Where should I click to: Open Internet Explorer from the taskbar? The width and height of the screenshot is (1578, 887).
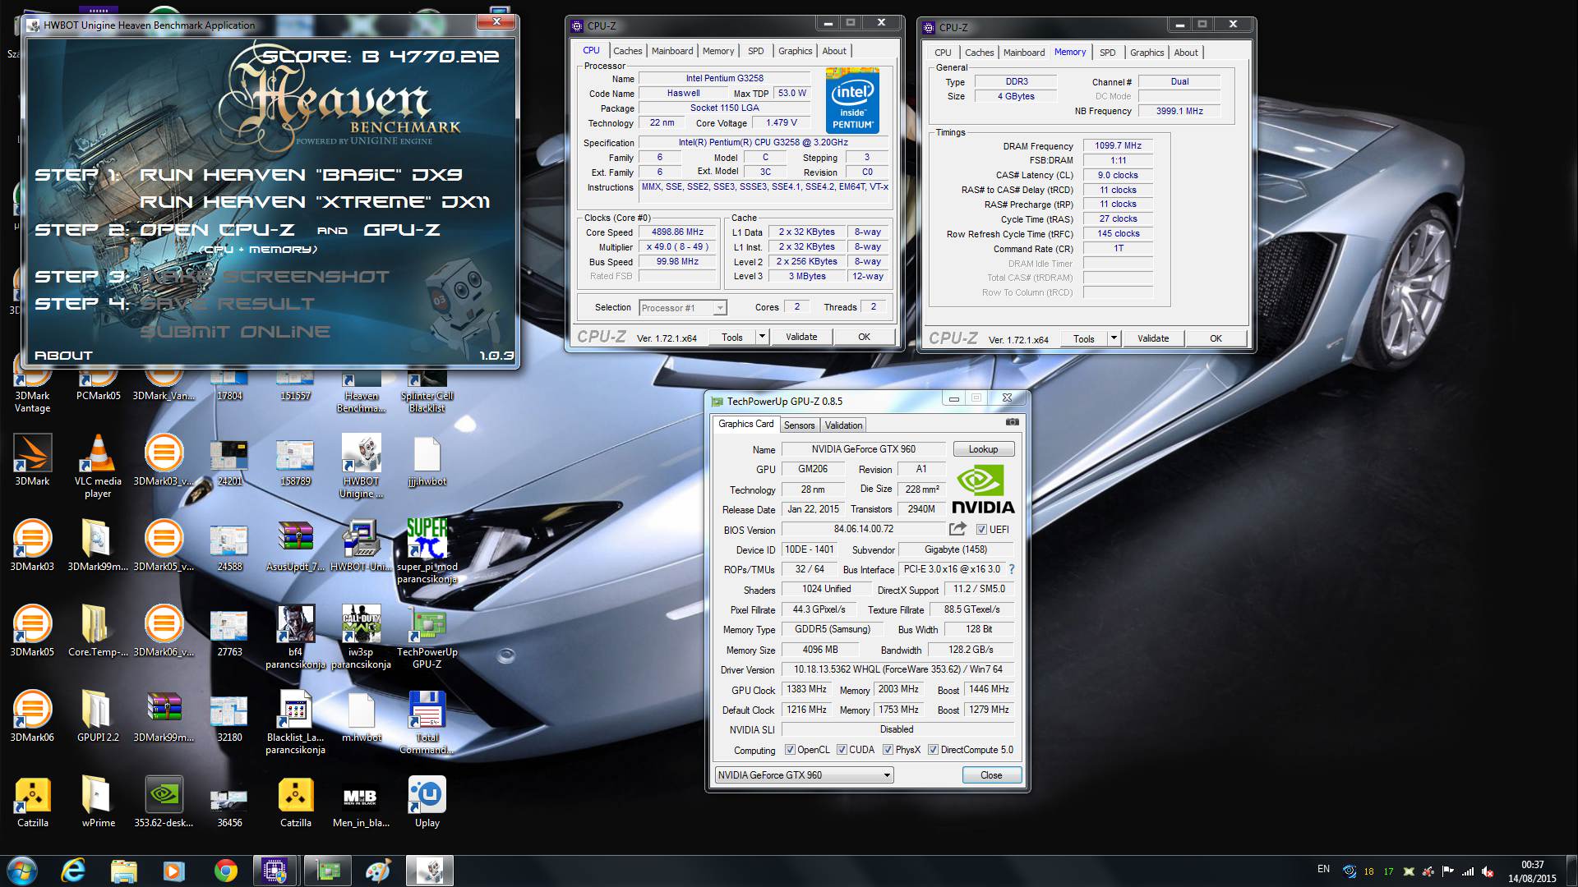click(73, 871)
